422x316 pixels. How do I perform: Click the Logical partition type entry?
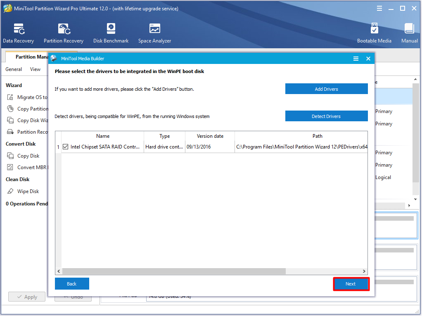tap(383, 177)
